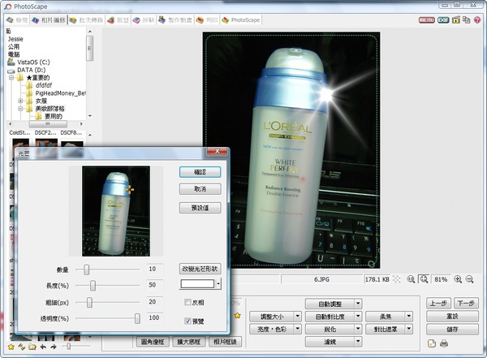This screenshot has height=358, width=487.
Task: Open the help icon at top right
Action: [477, 19]
